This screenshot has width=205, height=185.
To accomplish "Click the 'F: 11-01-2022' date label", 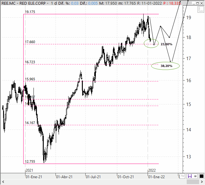I will pyautogui.click(x=149, y=3).
